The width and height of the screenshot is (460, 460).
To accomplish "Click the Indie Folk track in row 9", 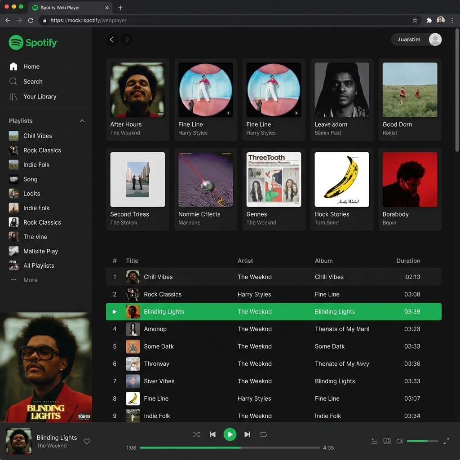I will click(x=274, y=416).
